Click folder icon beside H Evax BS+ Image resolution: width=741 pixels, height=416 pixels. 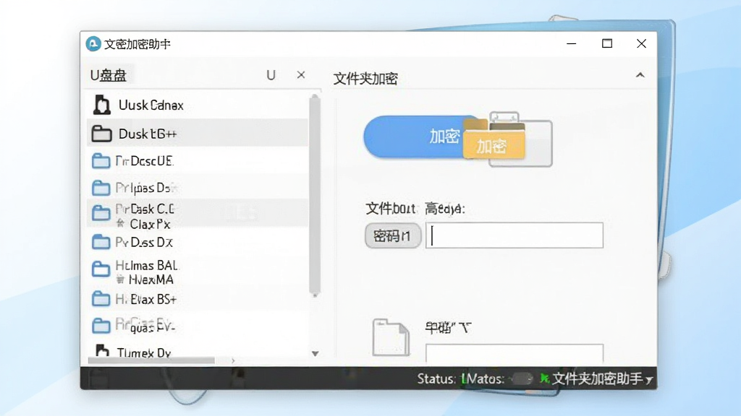[101, 299]
